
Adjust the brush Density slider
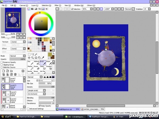(x=47, y=87)
